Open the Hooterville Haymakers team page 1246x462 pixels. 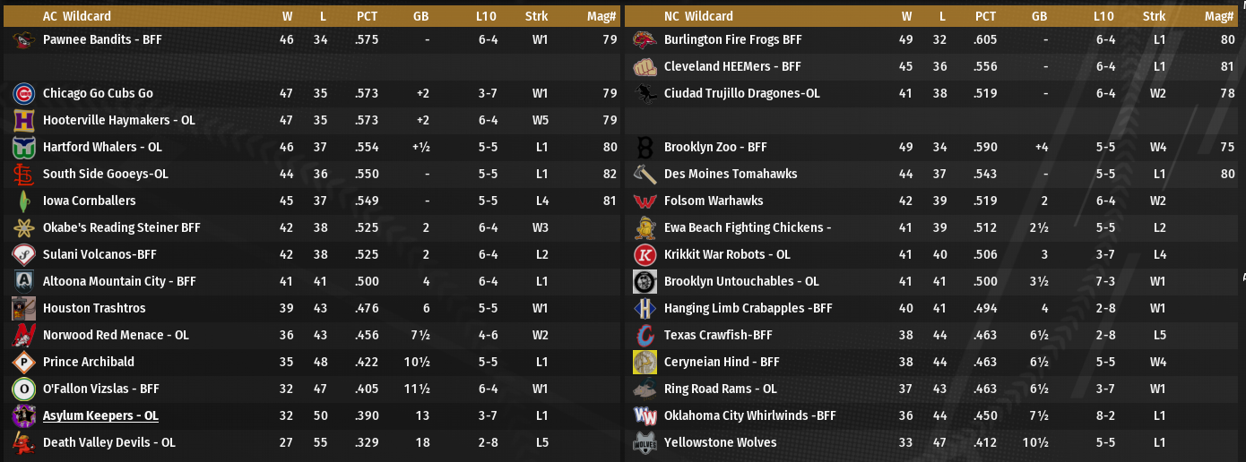tap(118, 120)
